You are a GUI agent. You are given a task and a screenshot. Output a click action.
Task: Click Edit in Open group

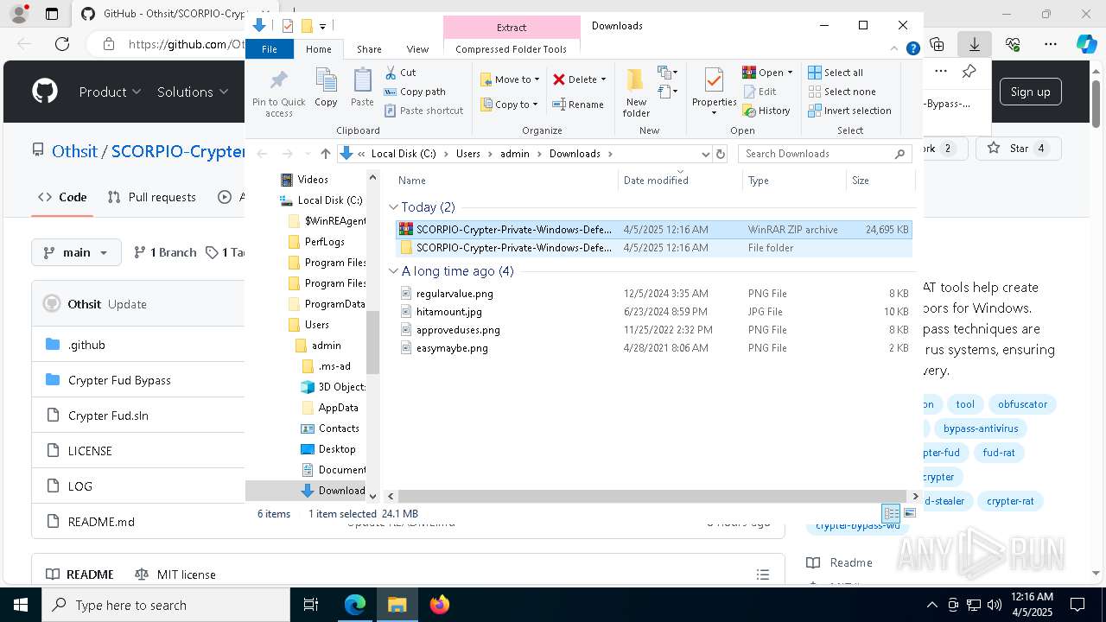coord(760,92)
